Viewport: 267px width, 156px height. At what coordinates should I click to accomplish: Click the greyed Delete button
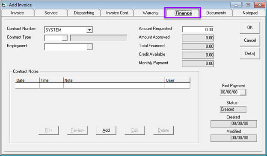coord(163,130)
